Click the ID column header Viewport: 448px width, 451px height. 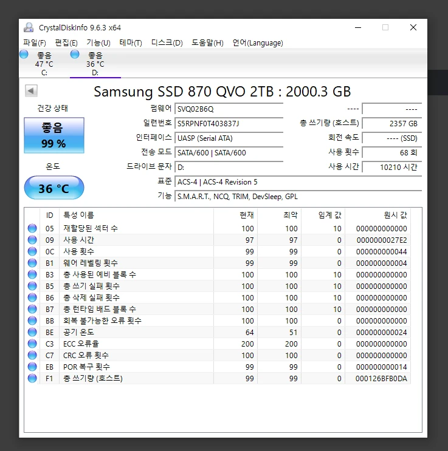[49, 215]
